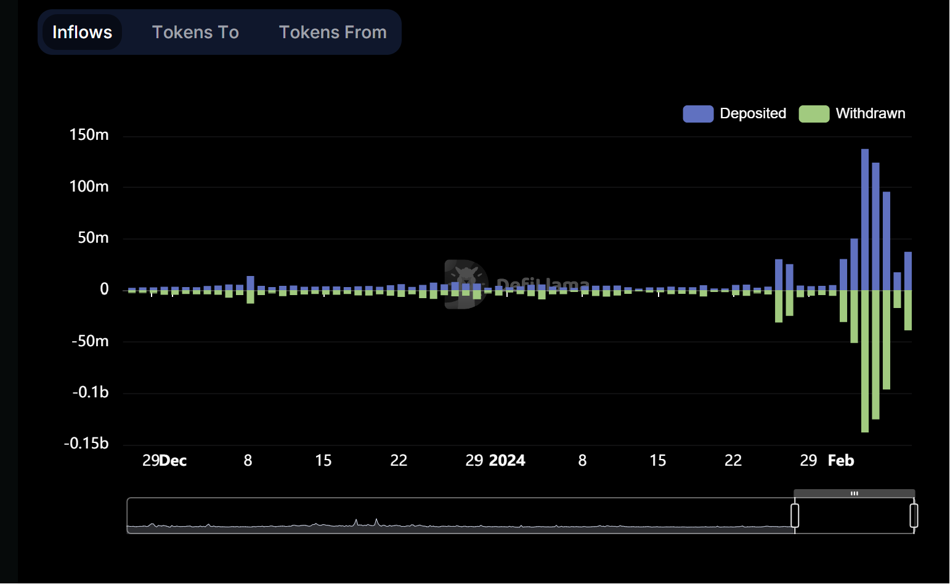Hide the series via Deposited legend text
This screenshot has height=584, width=950.
(x=752, y=114)
